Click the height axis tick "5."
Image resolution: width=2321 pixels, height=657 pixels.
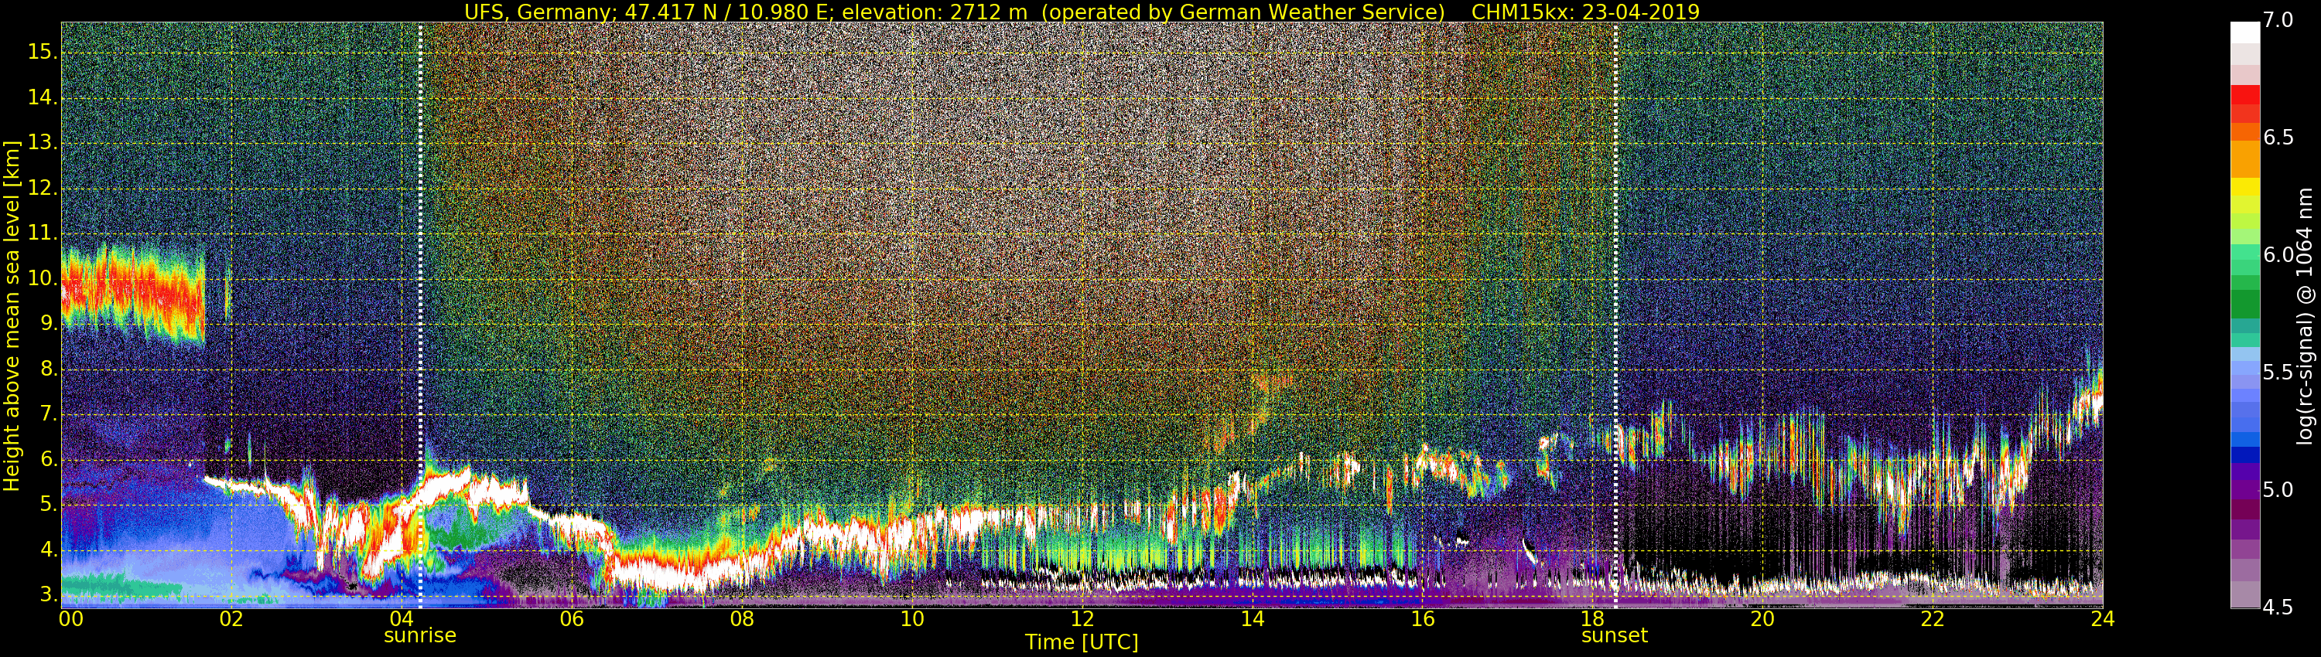pyautogui.click(x=48, y=505)
